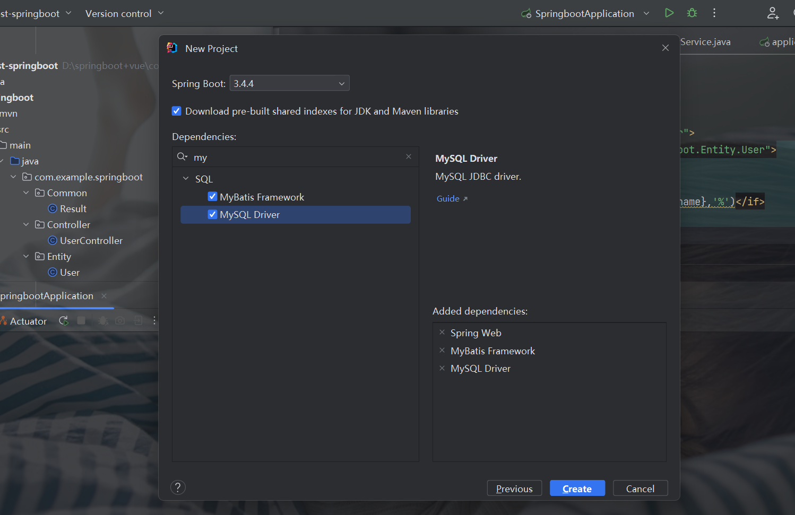795x515 pixels.
Task: Open the Spring Boot version dropdown
Action: click(289, 83)
